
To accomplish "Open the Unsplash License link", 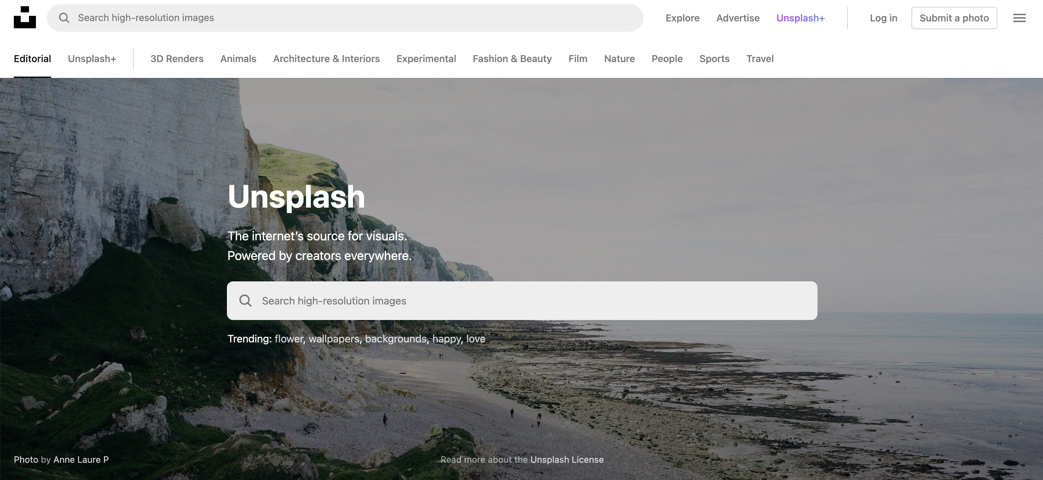I will click(x=567, y=459).
